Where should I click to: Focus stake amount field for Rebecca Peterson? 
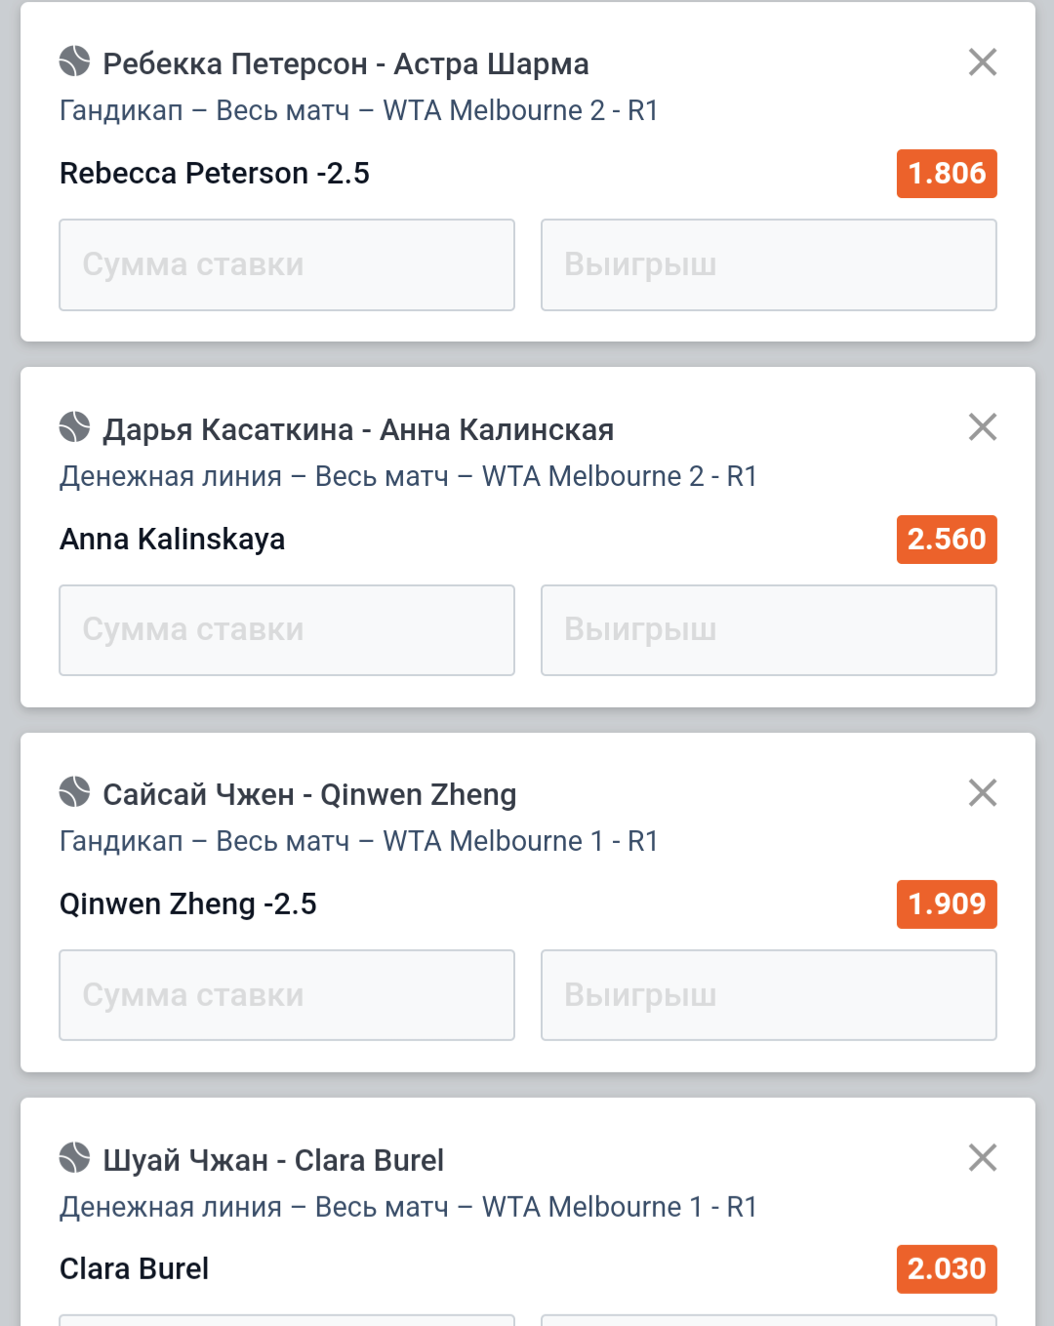(287, 265)
